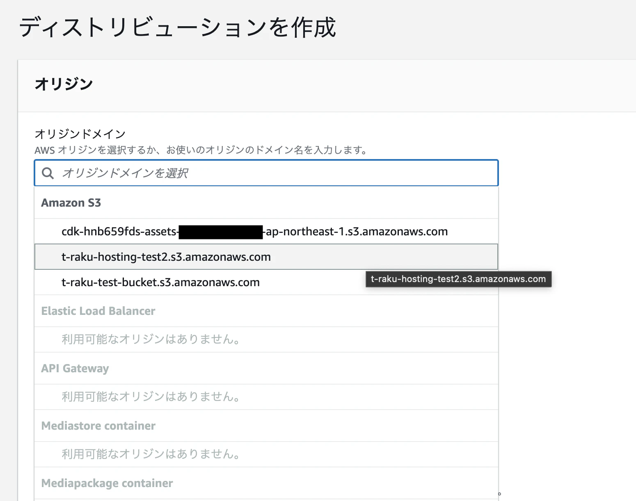Focus the origin domain search input
The height and width of the screenshot is (501, 636).
click(266, 173)
